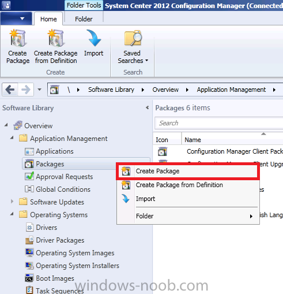Switch to the Folder ribbon tab

(x=84, y=19)
